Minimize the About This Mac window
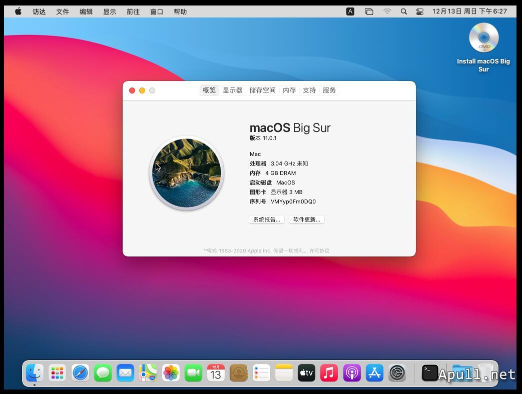 coord(142,90)
